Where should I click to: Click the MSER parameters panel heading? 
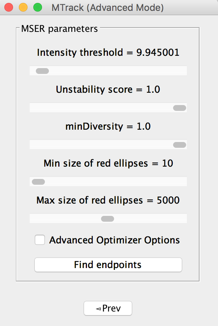(x=59, y=29)
